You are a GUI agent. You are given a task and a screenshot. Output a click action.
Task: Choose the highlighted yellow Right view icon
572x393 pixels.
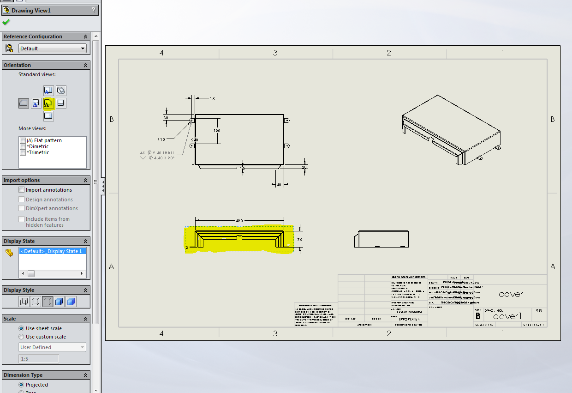click(x=48, y=103)
